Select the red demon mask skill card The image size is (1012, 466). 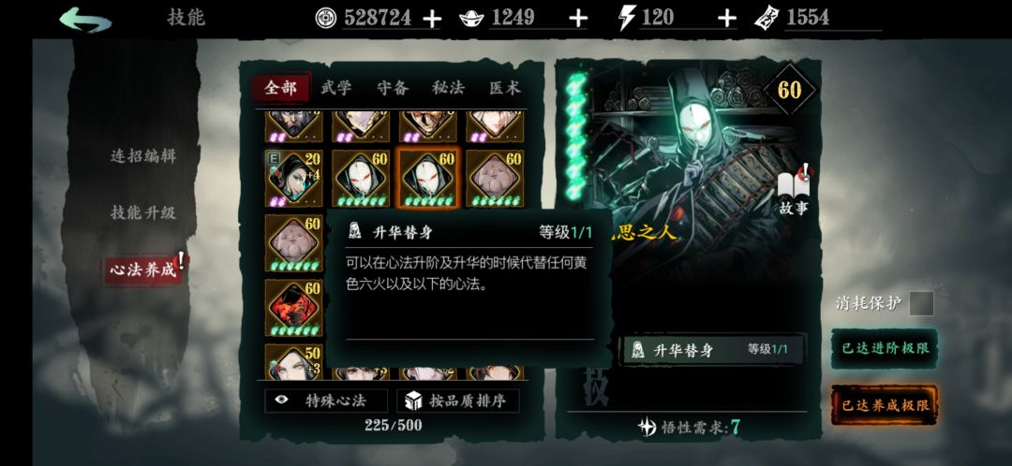[x=293, y=308]
